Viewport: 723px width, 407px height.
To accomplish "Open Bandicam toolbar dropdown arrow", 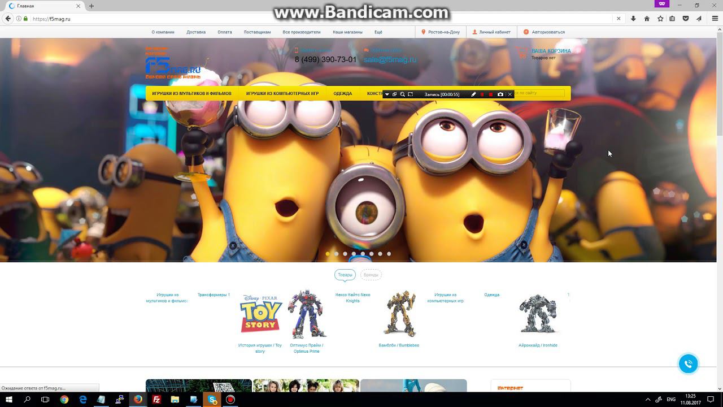I will (x=387, y=94).
